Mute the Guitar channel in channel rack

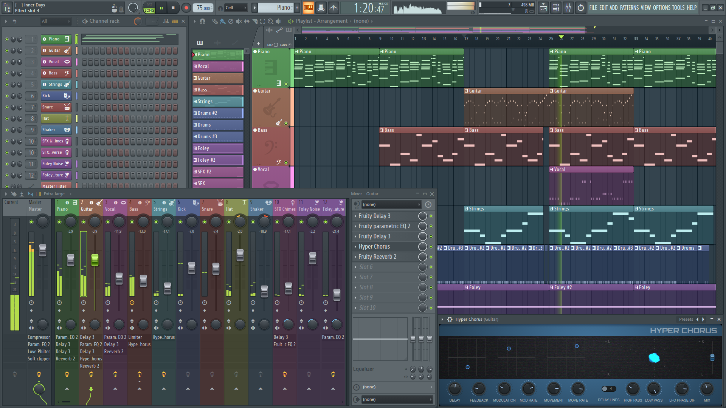(6, 50)
